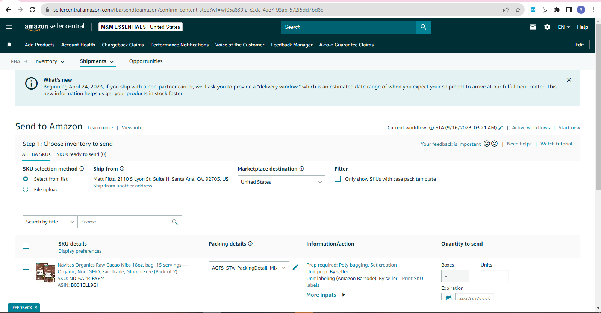Go back to the previous browser page
The image size is (601, 313).
(8, 10)
